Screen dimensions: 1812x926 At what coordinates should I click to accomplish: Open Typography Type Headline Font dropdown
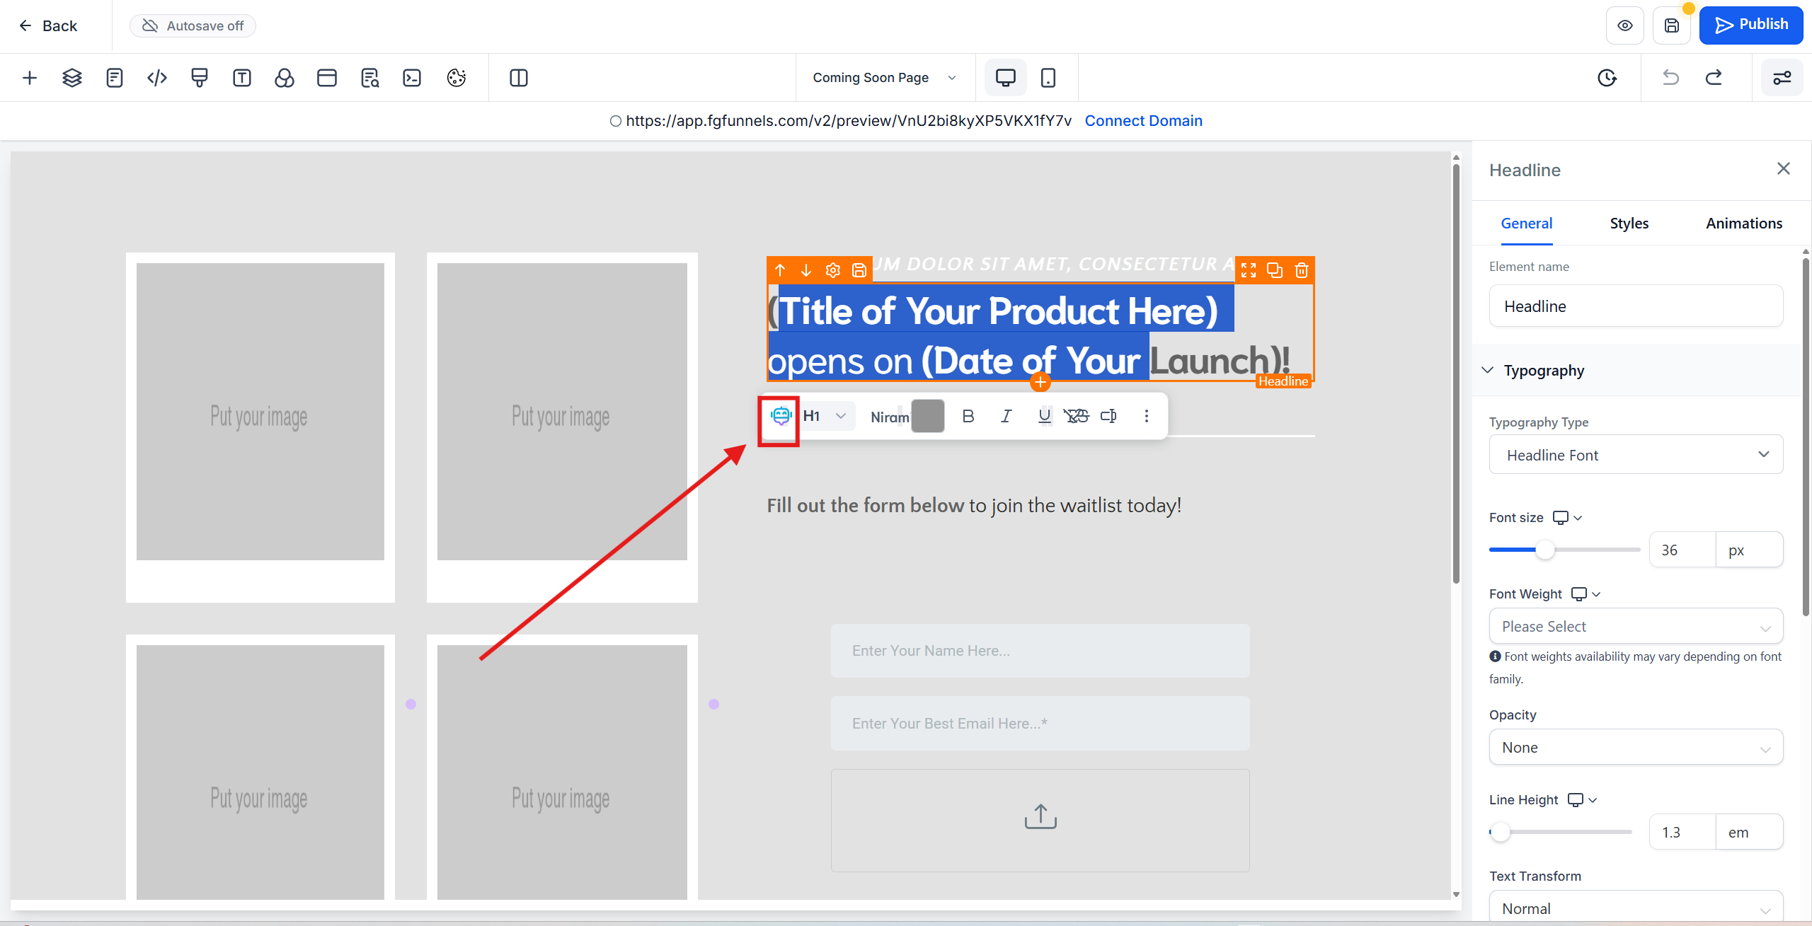(x=1636, y=455)
